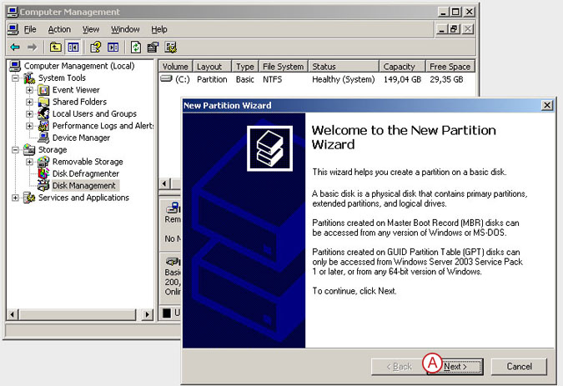Select the Disk Management tree label

point(84,185)
